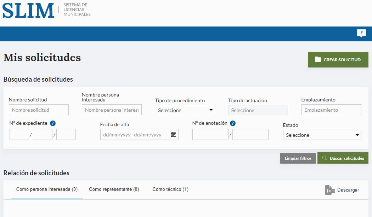Image resolution: width=372 pixels, height=217 pixels.
Task: Clear filters with Limpiar filtros
Action: tap(298, 158)
